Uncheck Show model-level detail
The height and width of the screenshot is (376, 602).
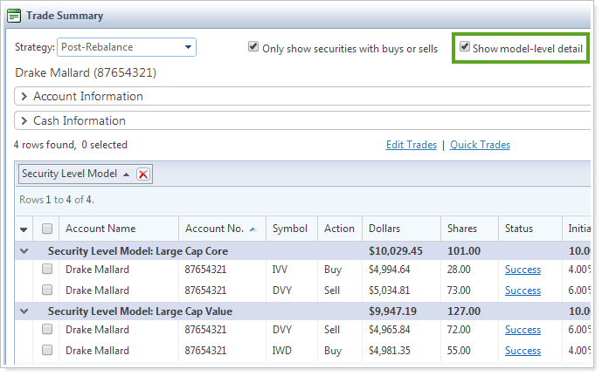tap(466, 48)
